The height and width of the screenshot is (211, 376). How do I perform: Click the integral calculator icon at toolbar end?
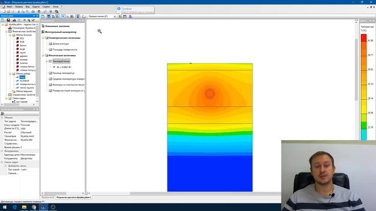tap(130, 16)
